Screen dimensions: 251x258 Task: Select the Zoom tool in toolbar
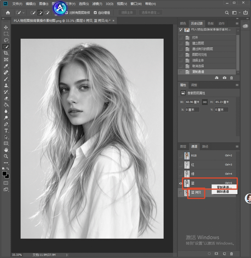click(6, 156)
